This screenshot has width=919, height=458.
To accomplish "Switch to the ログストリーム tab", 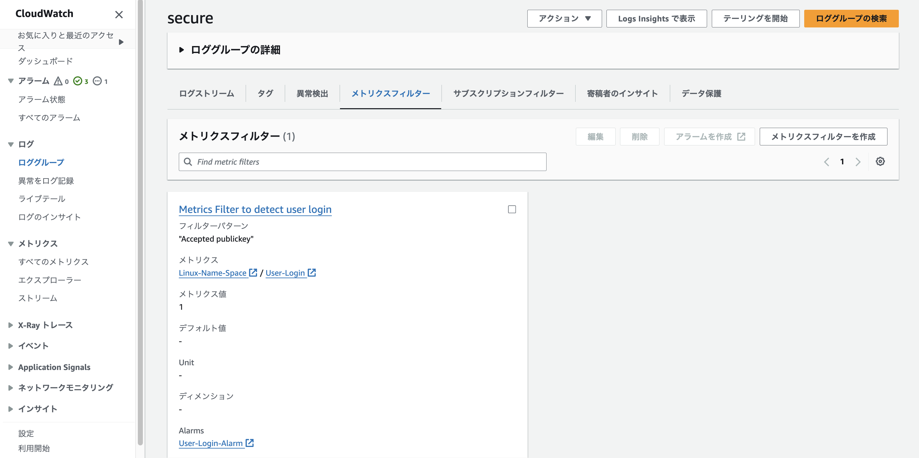I will pos(206,93).
